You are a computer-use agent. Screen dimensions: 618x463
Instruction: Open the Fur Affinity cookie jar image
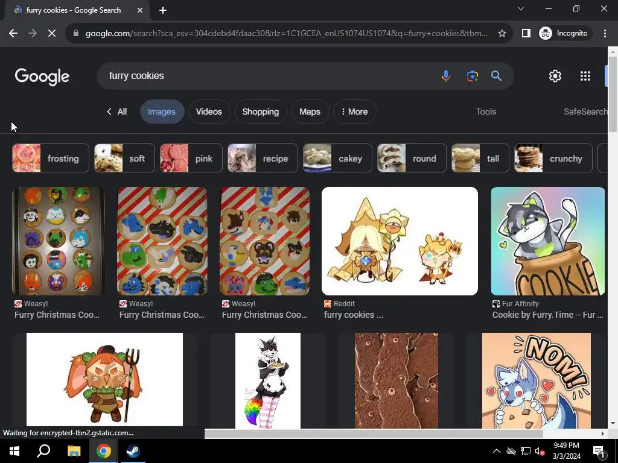(x=548, y=241)
